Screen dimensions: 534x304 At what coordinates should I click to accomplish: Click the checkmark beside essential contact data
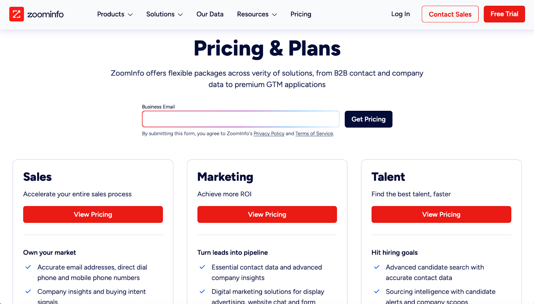pyautogui.click(x=202, y=267)
